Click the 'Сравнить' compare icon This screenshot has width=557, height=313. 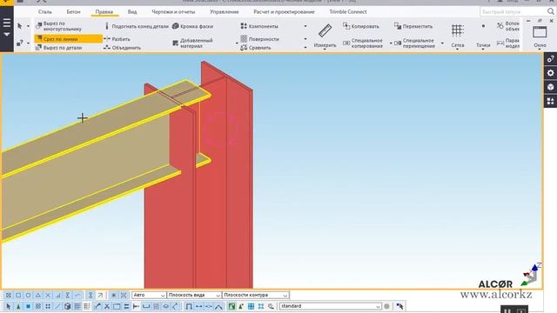(x=244, y=48)
